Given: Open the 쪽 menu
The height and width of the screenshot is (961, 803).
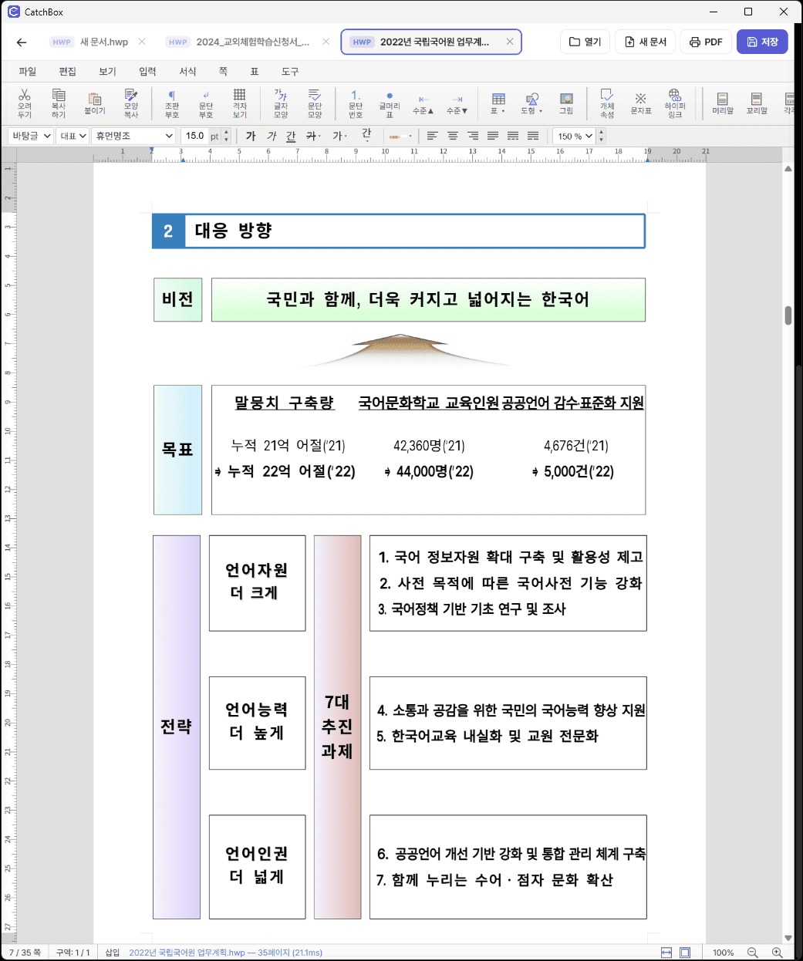Looking at the screenshot, I should [223, 71].
